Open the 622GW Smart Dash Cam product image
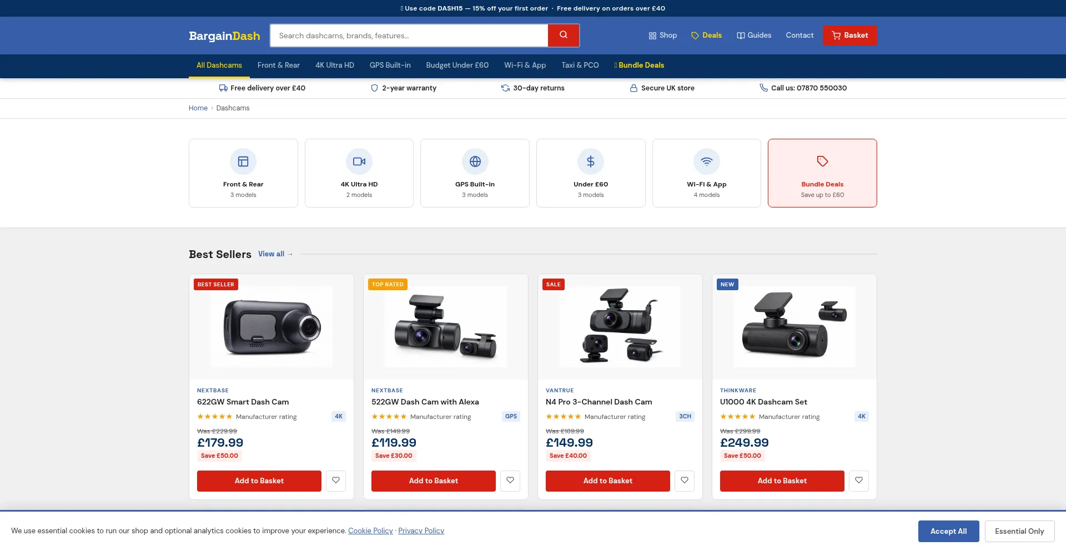 click(x=271, y=327)
